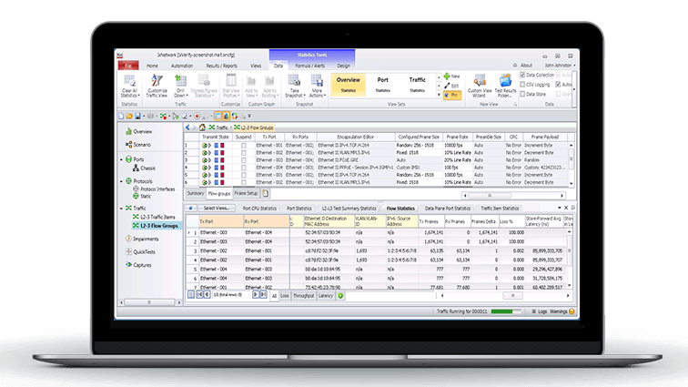Check the Suspend box in flow row 2
The height and width of the screenshot is (387, 688).
[244, 153]
